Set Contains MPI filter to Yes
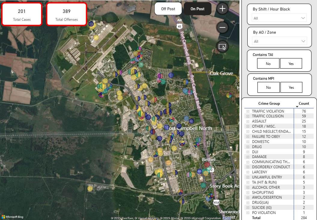This screenshot has height=220, width=317. (x=291, y=87)
